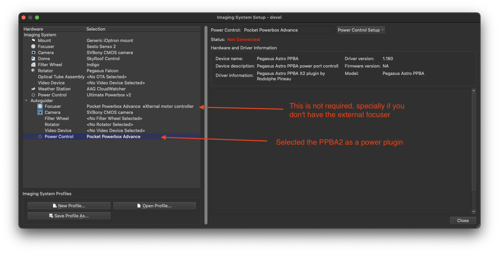Click the Ultimate Powerbox v2 power icon
Image resolution: width=499 pixels, height=253 pixels.
(x=33, y=95)
